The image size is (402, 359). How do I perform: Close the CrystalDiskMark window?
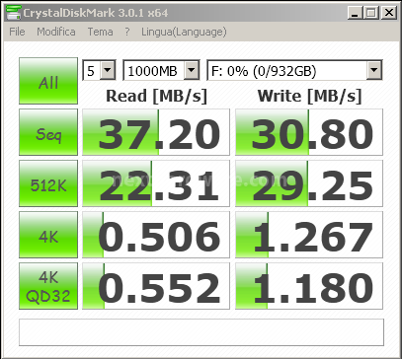389,13
